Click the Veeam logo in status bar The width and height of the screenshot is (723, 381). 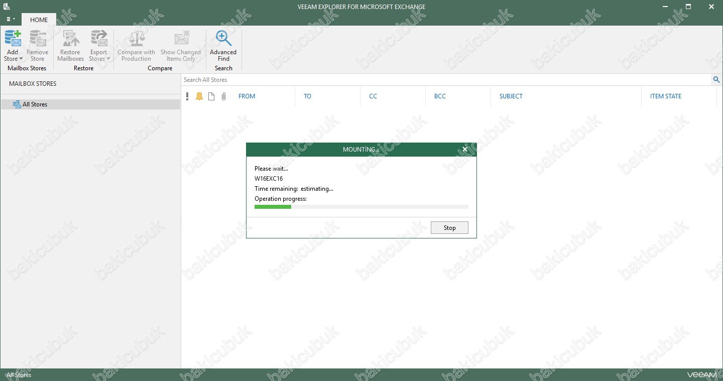702,375
